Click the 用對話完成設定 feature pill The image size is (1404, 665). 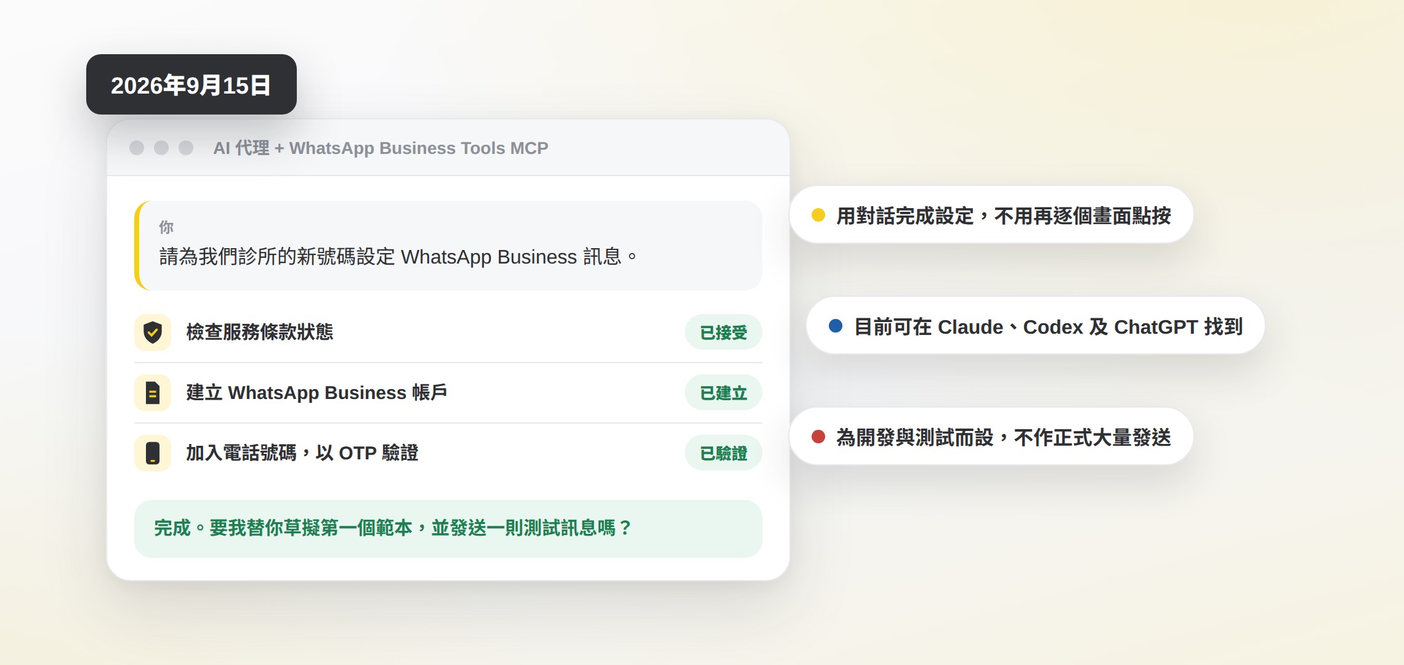coord(991,215)
